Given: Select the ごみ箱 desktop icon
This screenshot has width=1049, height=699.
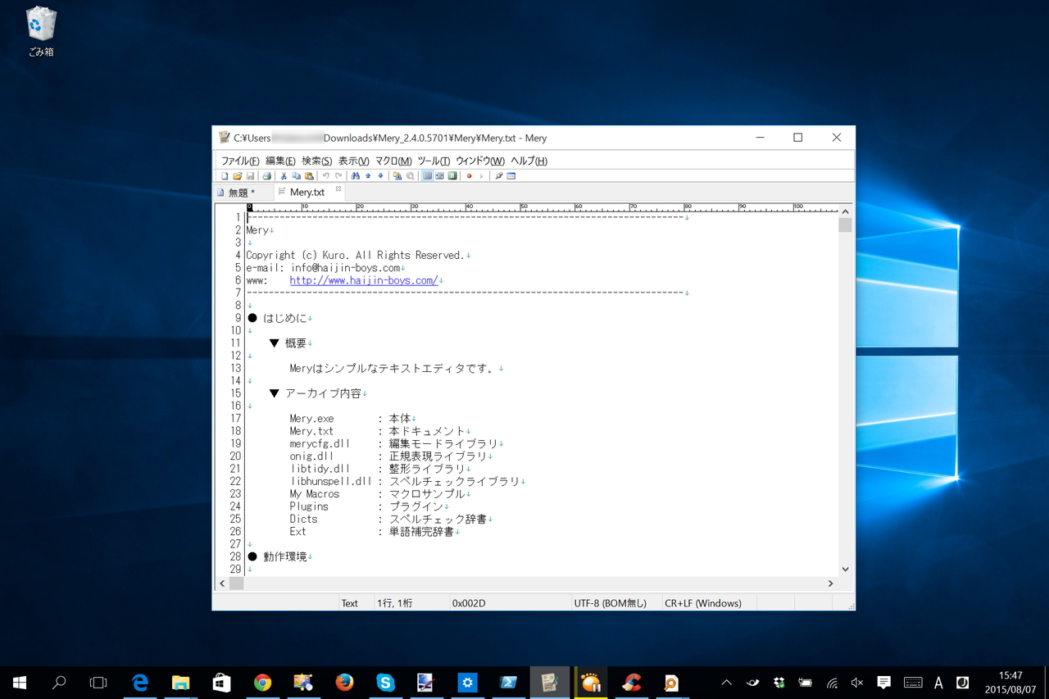Looking at the screenshot, I should click(x=41, y=33).
